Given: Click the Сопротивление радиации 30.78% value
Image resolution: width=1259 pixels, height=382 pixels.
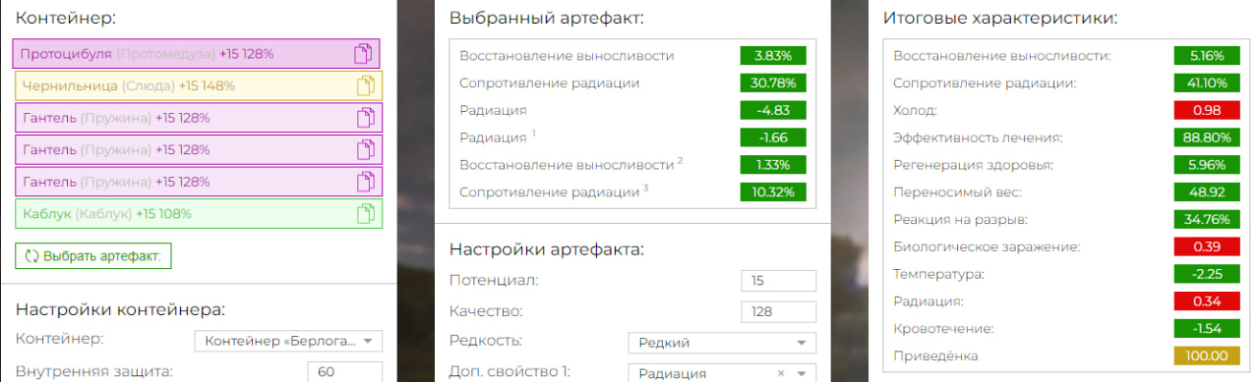Looking at the screenshot, I should click(x=773, y=82).
